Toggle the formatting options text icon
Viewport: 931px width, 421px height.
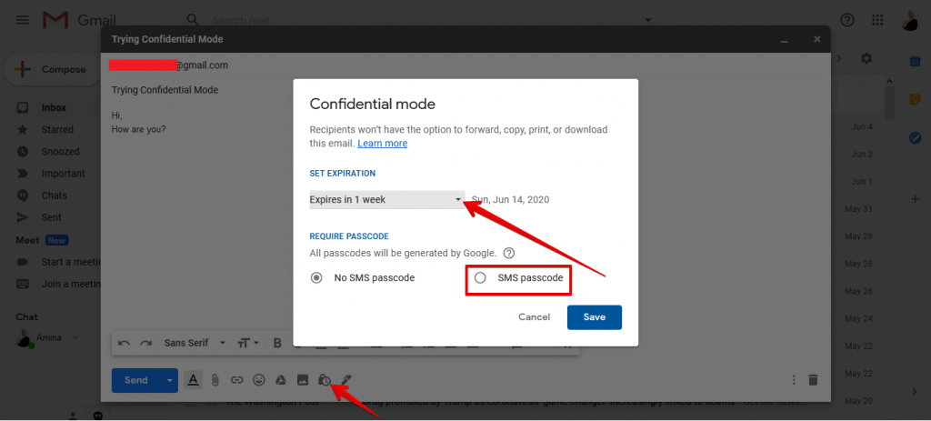(x=193, y=380)
